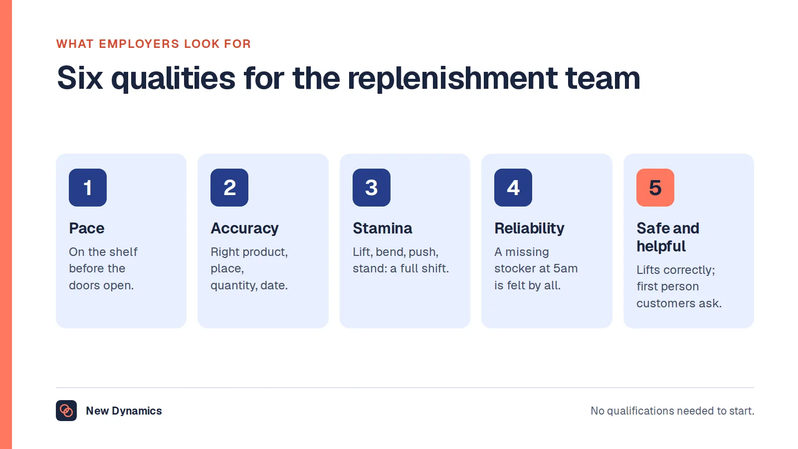The height and width of the screenshot is (449, 798).
Task: Click the orange number 5 badge
Action: pos(655,188)
